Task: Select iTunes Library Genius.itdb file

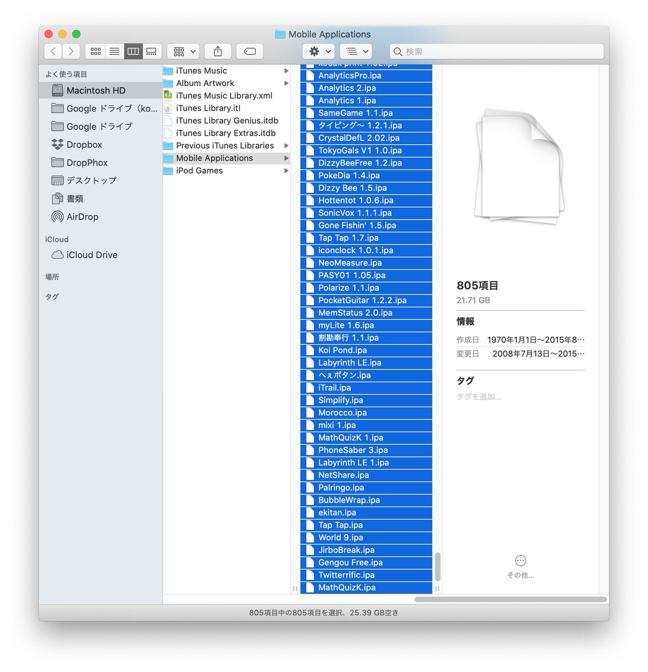Action: 226,120
